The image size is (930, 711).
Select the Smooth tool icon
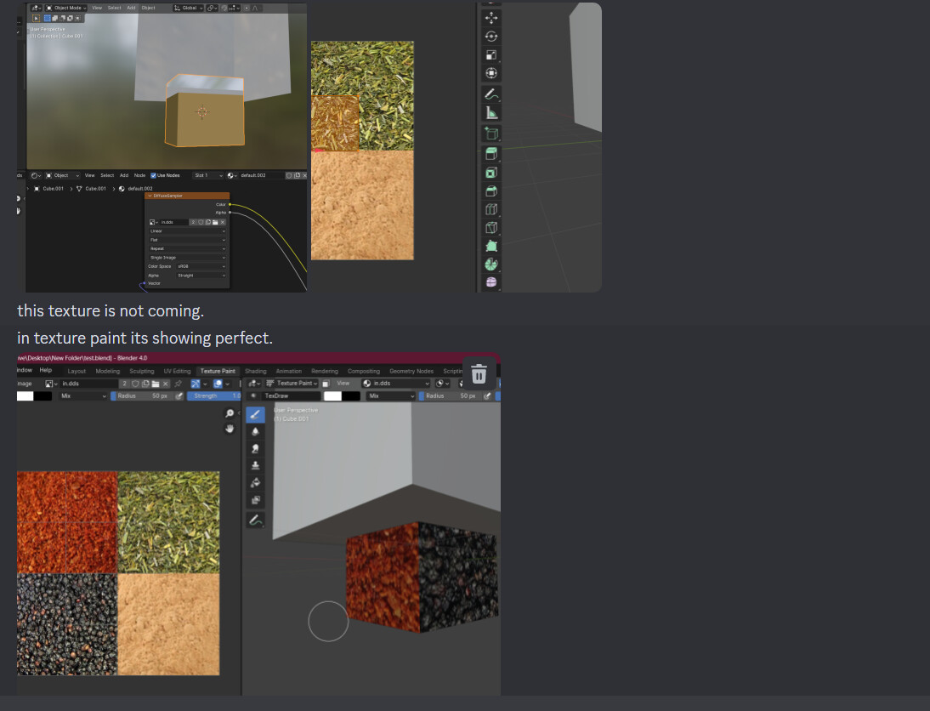click(491, 282)
